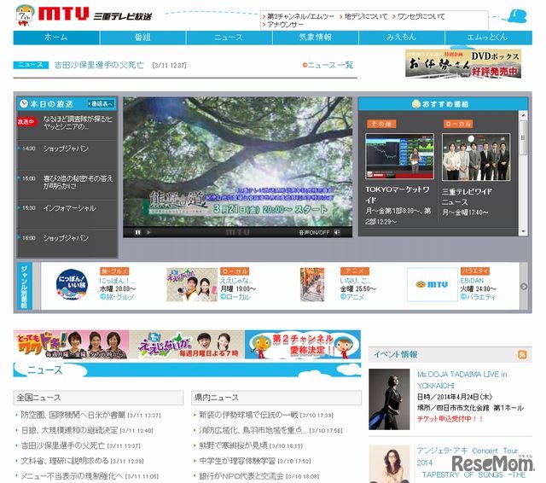Open the エムっとくん navigation tab
The height and width of the screenshot is (483, 546).
coord(488,38)
